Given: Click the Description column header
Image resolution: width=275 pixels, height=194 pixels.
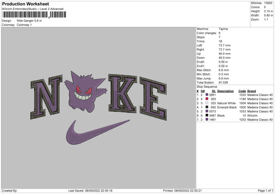Looking at the screenshot, I should pos(225,91).
